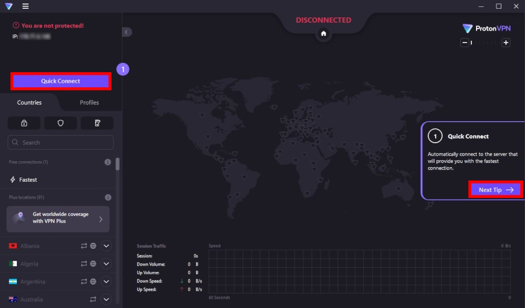Select the Australia country row

click(58, 299)
